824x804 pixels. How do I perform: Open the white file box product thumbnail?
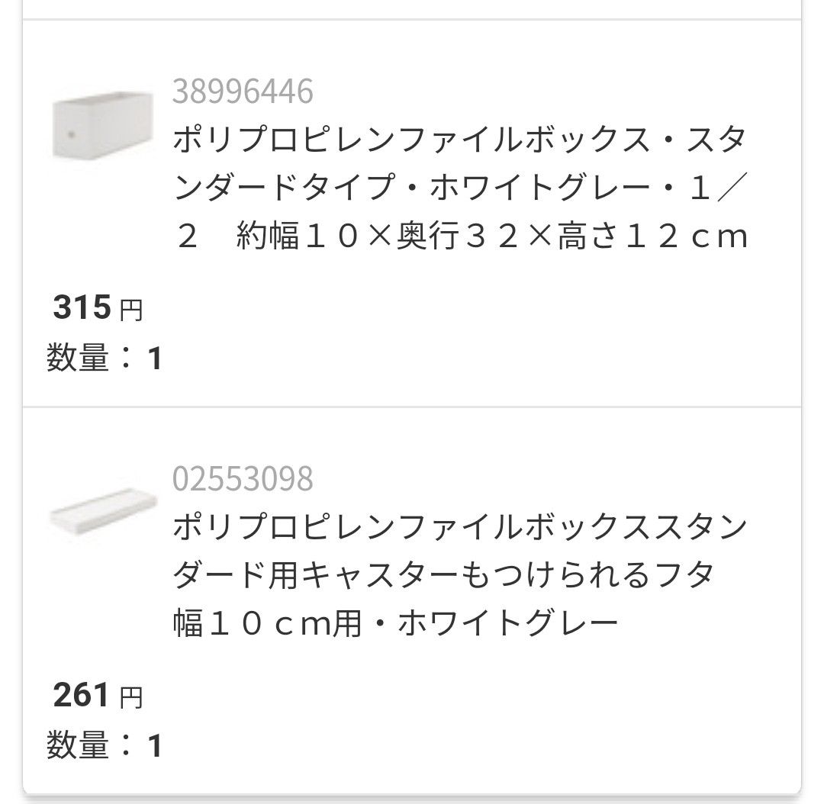click(x=91, y=127)
